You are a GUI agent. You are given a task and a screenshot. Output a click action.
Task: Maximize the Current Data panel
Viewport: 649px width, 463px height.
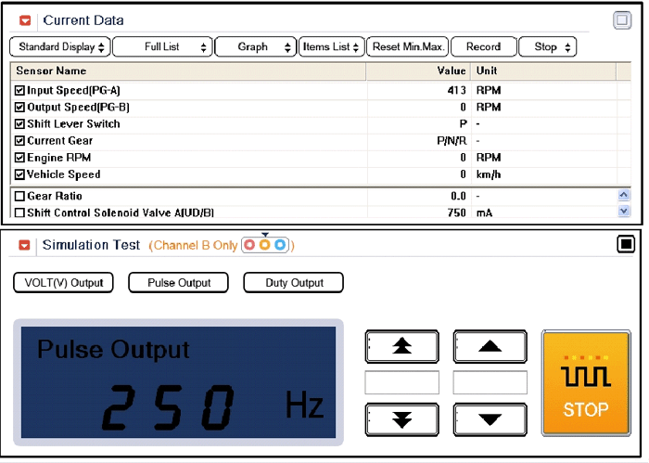pos(622,19)
